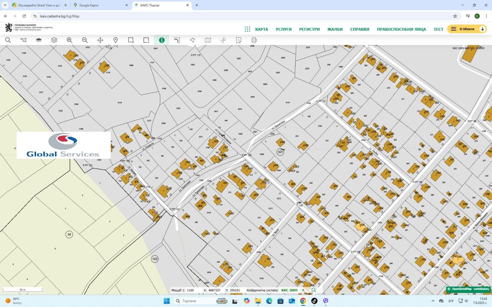Toggle the add-to-selection rectangle tool
The image size is (492, 307).
click(131, 40)
